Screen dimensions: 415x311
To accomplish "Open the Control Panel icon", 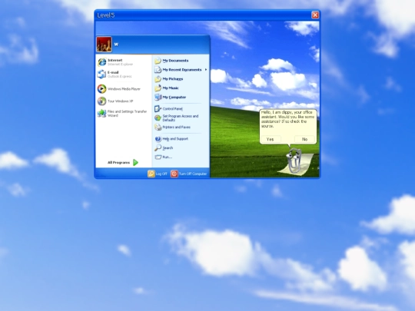I will (x=158, y=109).
